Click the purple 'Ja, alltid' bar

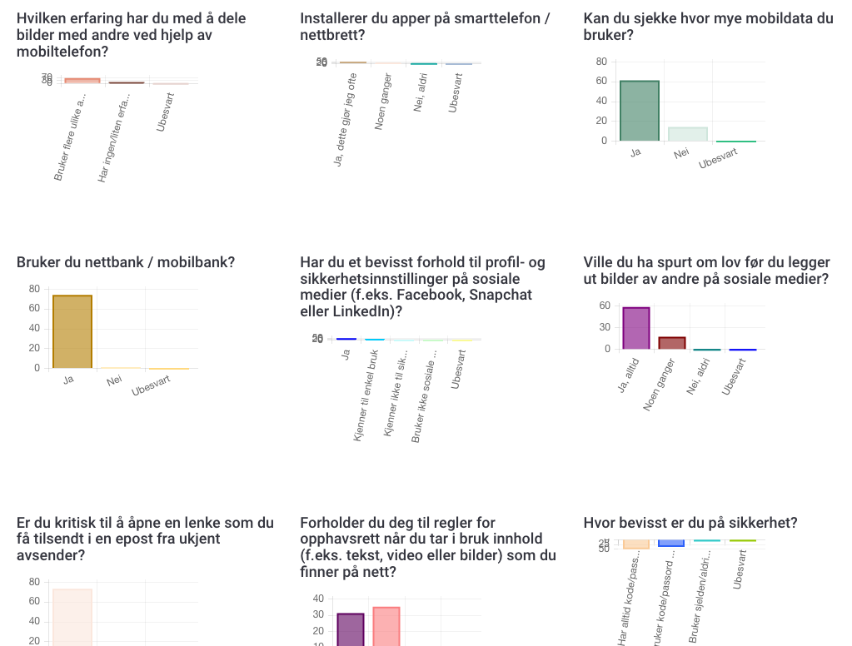coord(635,328)
